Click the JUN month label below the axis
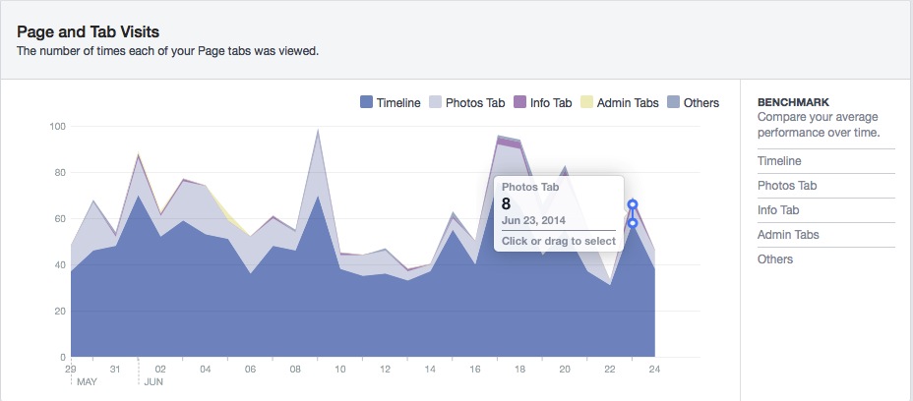This screenshot has width=913, height=401. coord(155,382)
